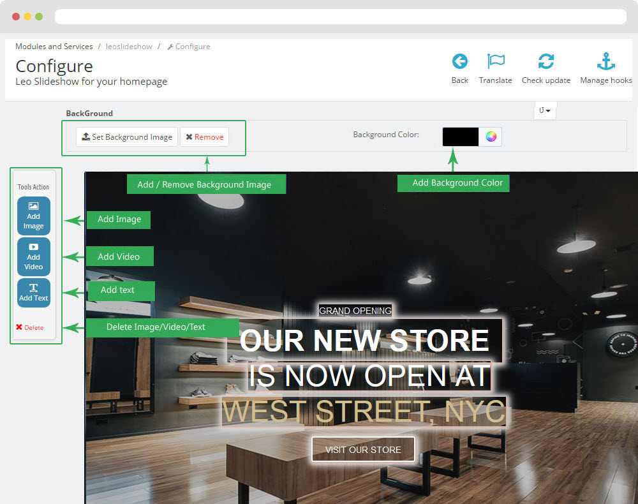Go to Modules and Services breadcrumb
Viewport: 638px width, 504px height.
54,47
